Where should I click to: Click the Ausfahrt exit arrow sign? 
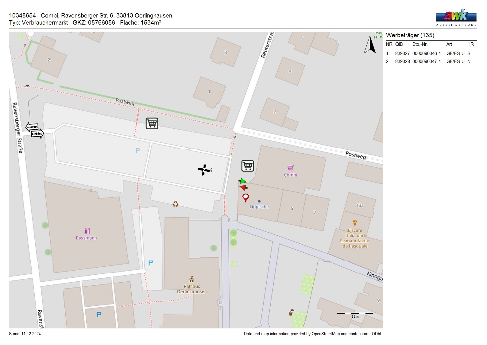[x=32, y=127]
